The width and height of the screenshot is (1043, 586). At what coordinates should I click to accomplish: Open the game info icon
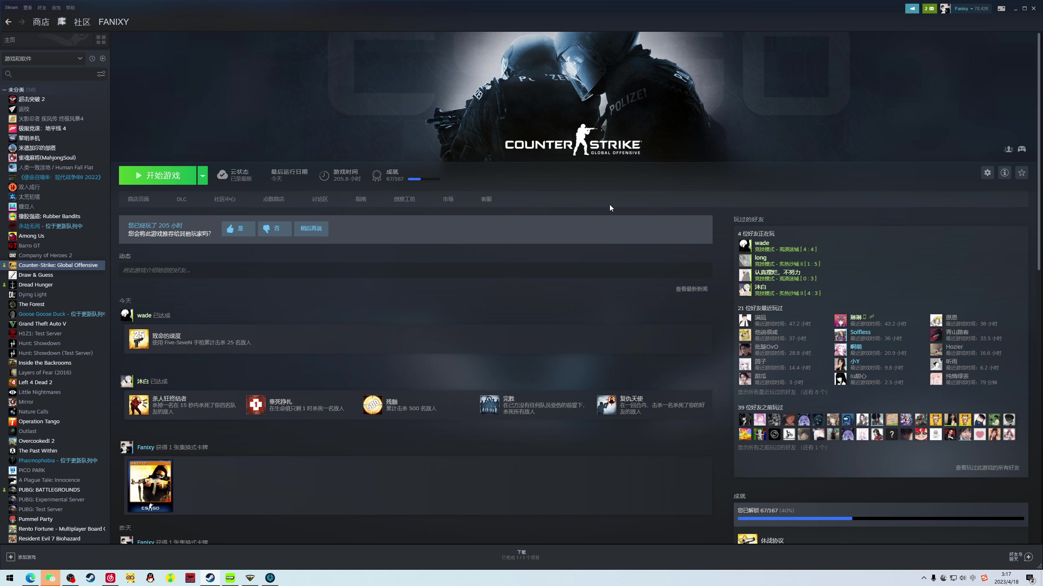click(1004, 173)
